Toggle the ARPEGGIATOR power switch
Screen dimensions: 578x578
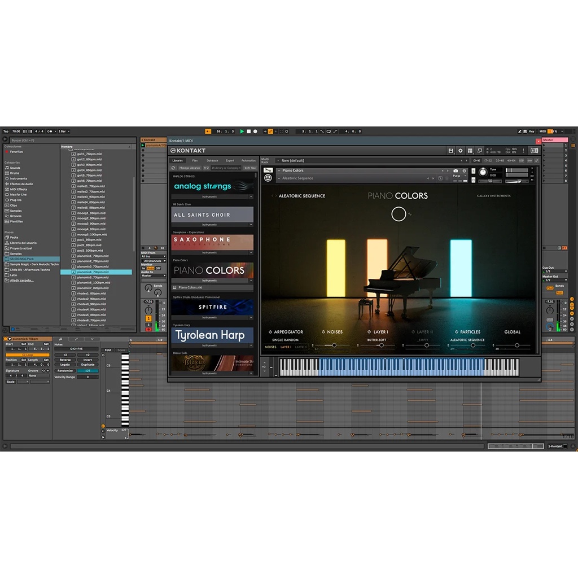pos(270,332)
